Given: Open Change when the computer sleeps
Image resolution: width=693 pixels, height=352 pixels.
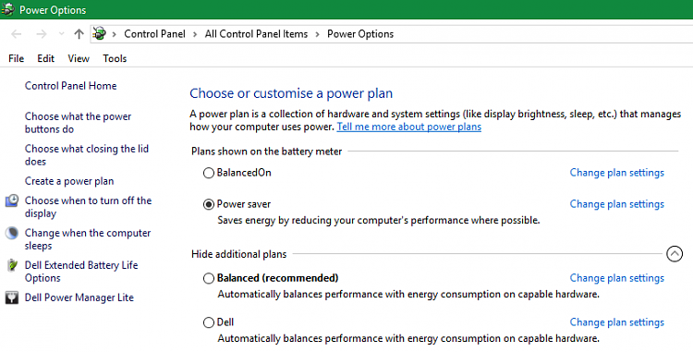Looking at the screenshot, I should point(88,239).
